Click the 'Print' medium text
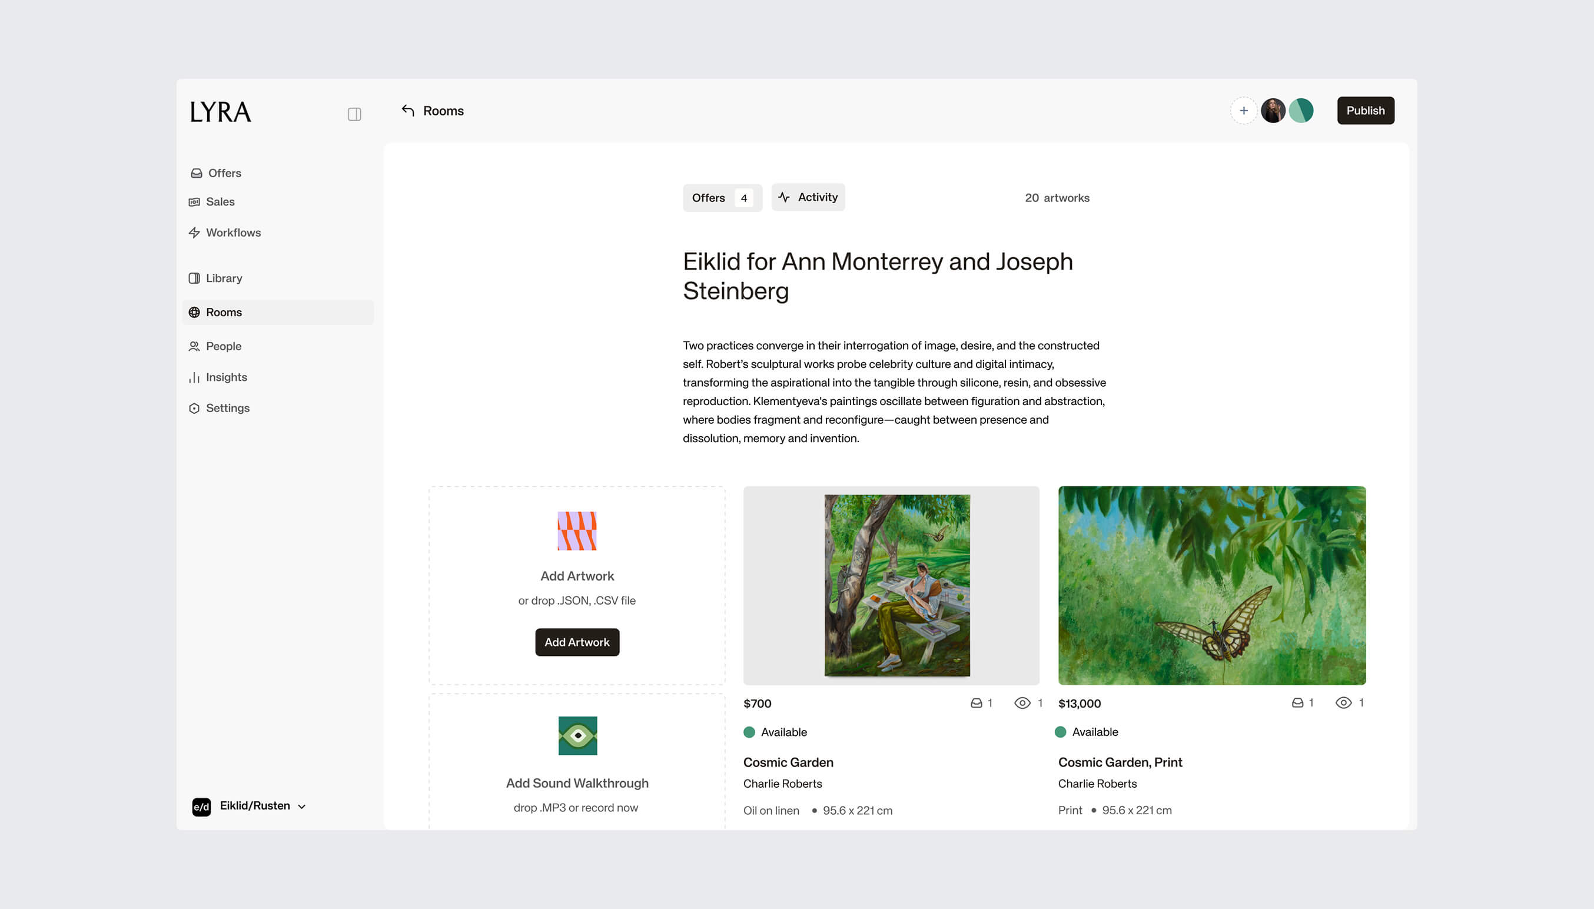This screenshot has height=909, width=1594. pyautogui.click(x=1070, y=810)
